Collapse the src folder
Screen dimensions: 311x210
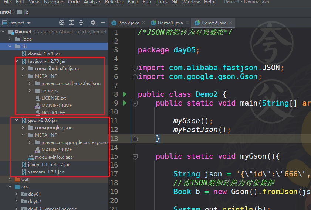tap(10, 187)
